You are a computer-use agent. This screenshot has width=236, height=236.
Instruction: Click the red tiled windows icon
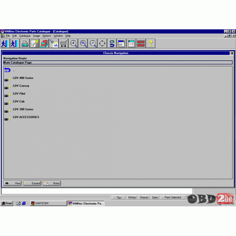141,44
